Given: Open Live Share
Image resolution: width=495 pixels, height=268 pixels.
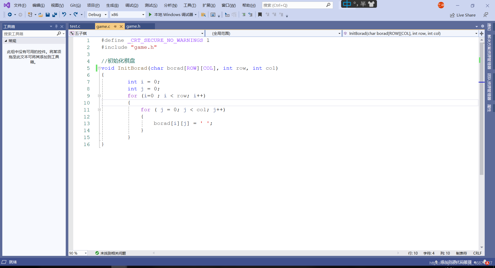Looking at the screenshot, I should tap(463, 15).
